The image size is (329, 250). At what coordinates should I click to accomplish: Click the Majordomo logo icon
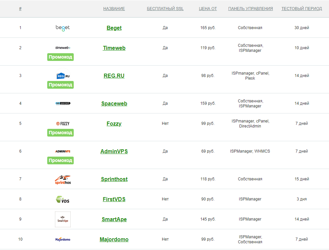(63, 239)
